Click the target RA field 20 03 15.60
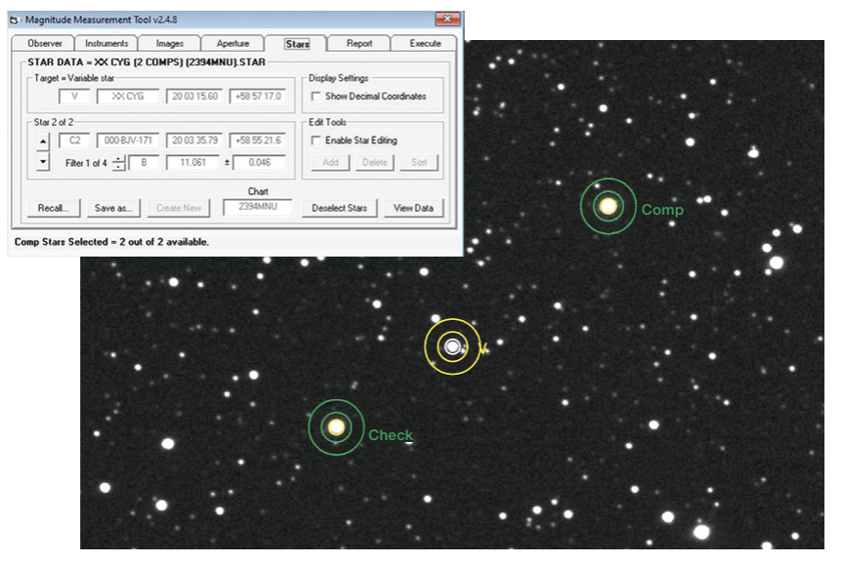Screen dimensions: 844x564 pyautogui.click(x=194, y=97)
